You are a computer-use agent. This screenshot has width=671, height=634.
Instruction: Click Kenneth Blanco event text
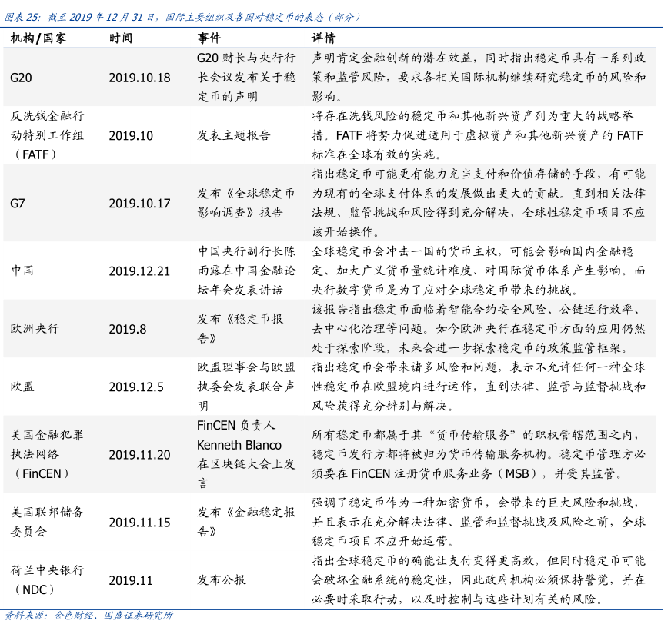[239, 445]
